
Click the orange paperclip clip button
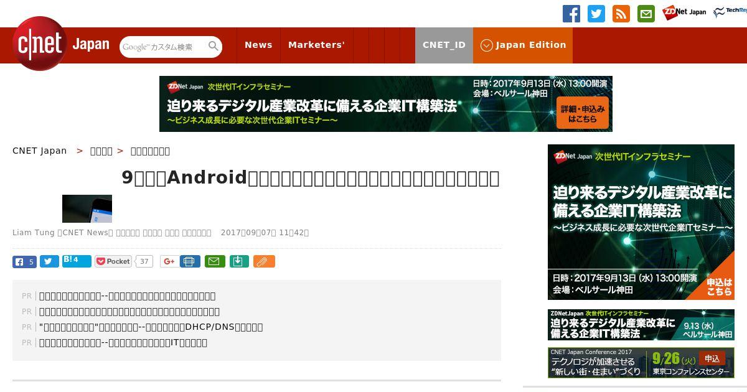click(x=264, y=261)
